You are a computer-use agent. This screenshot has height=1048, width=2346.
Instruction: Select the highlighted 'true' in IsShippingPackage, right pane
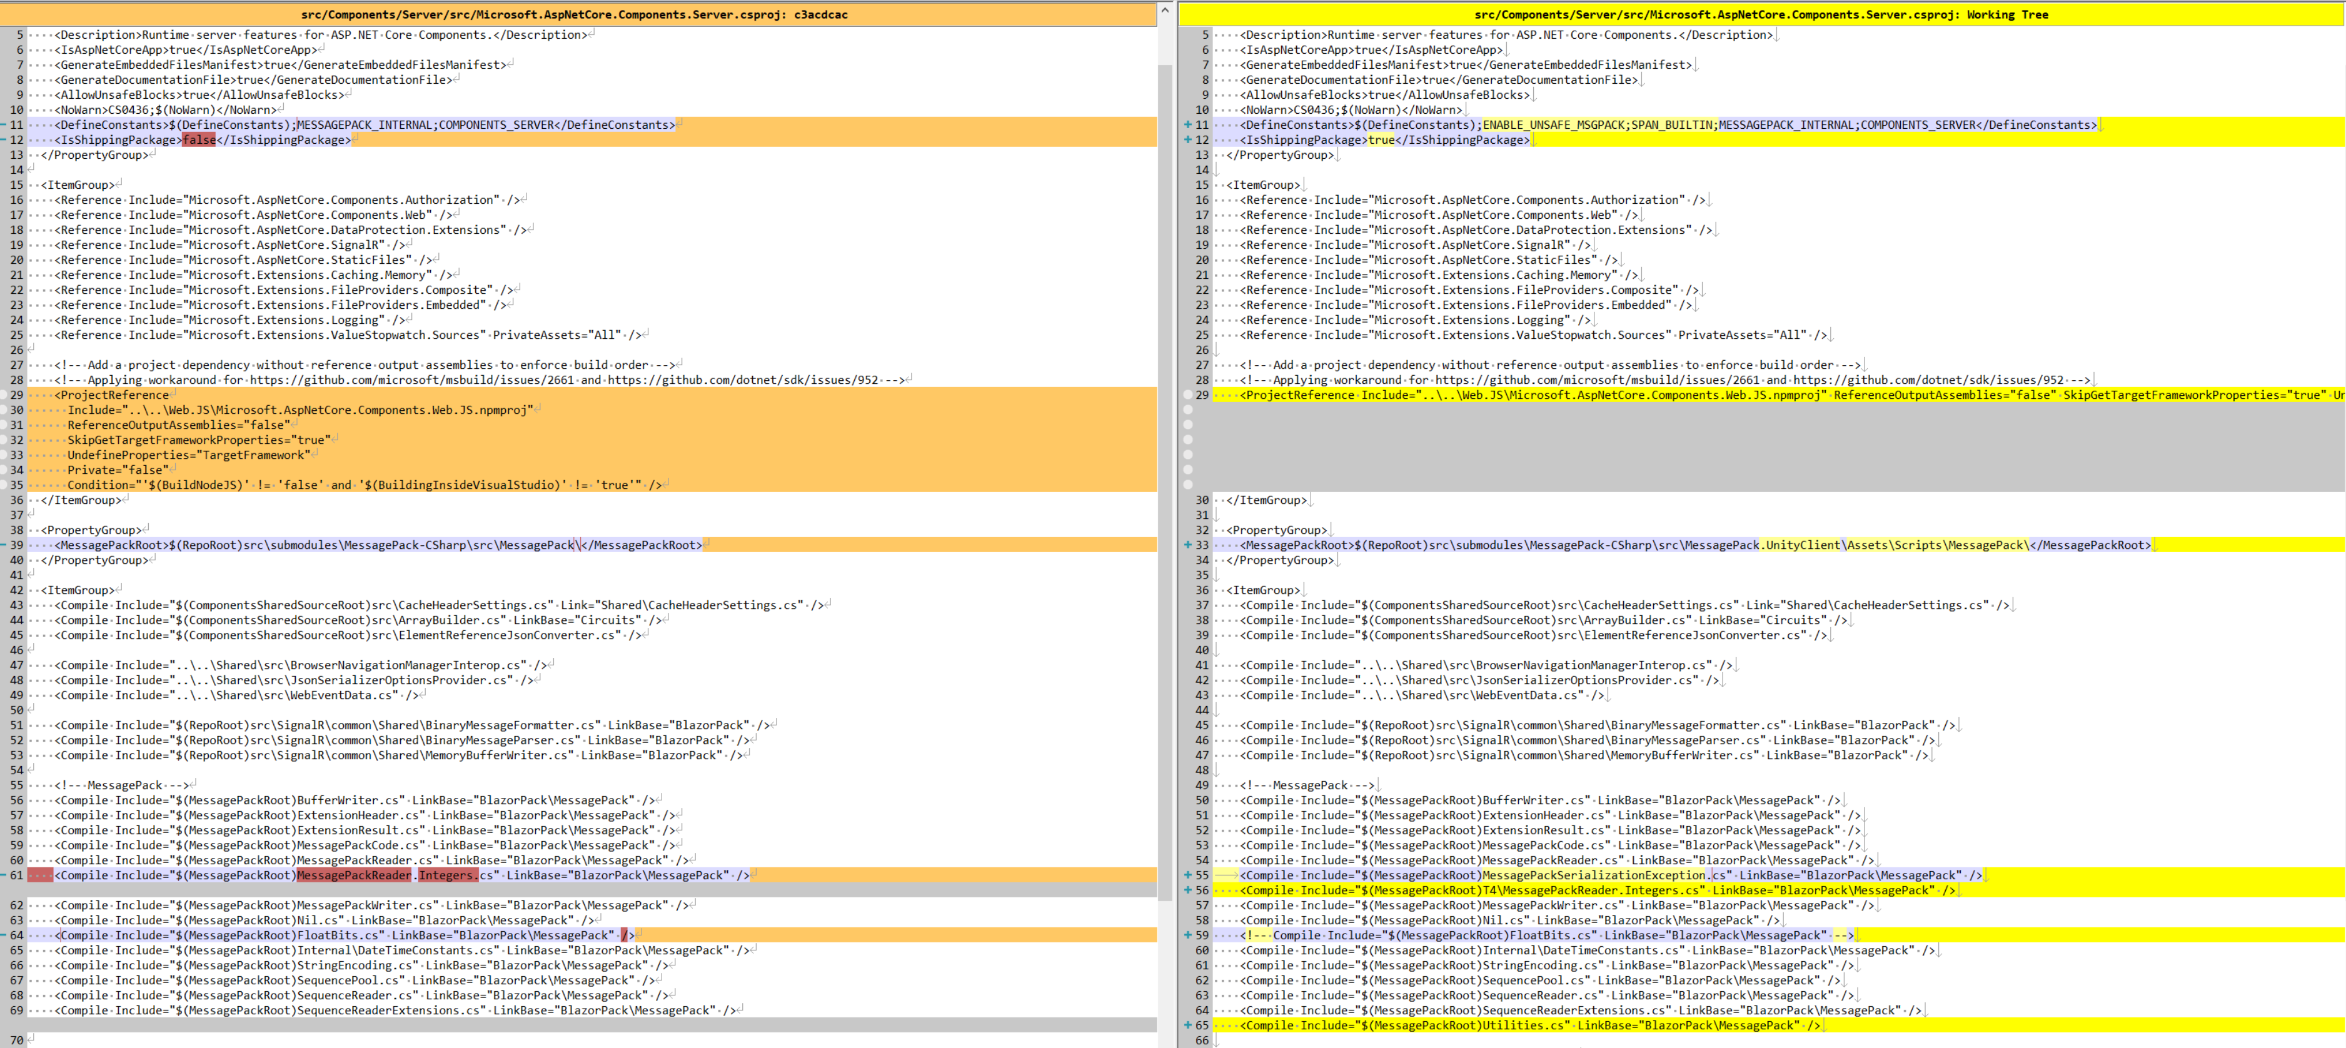[1381, 139]
